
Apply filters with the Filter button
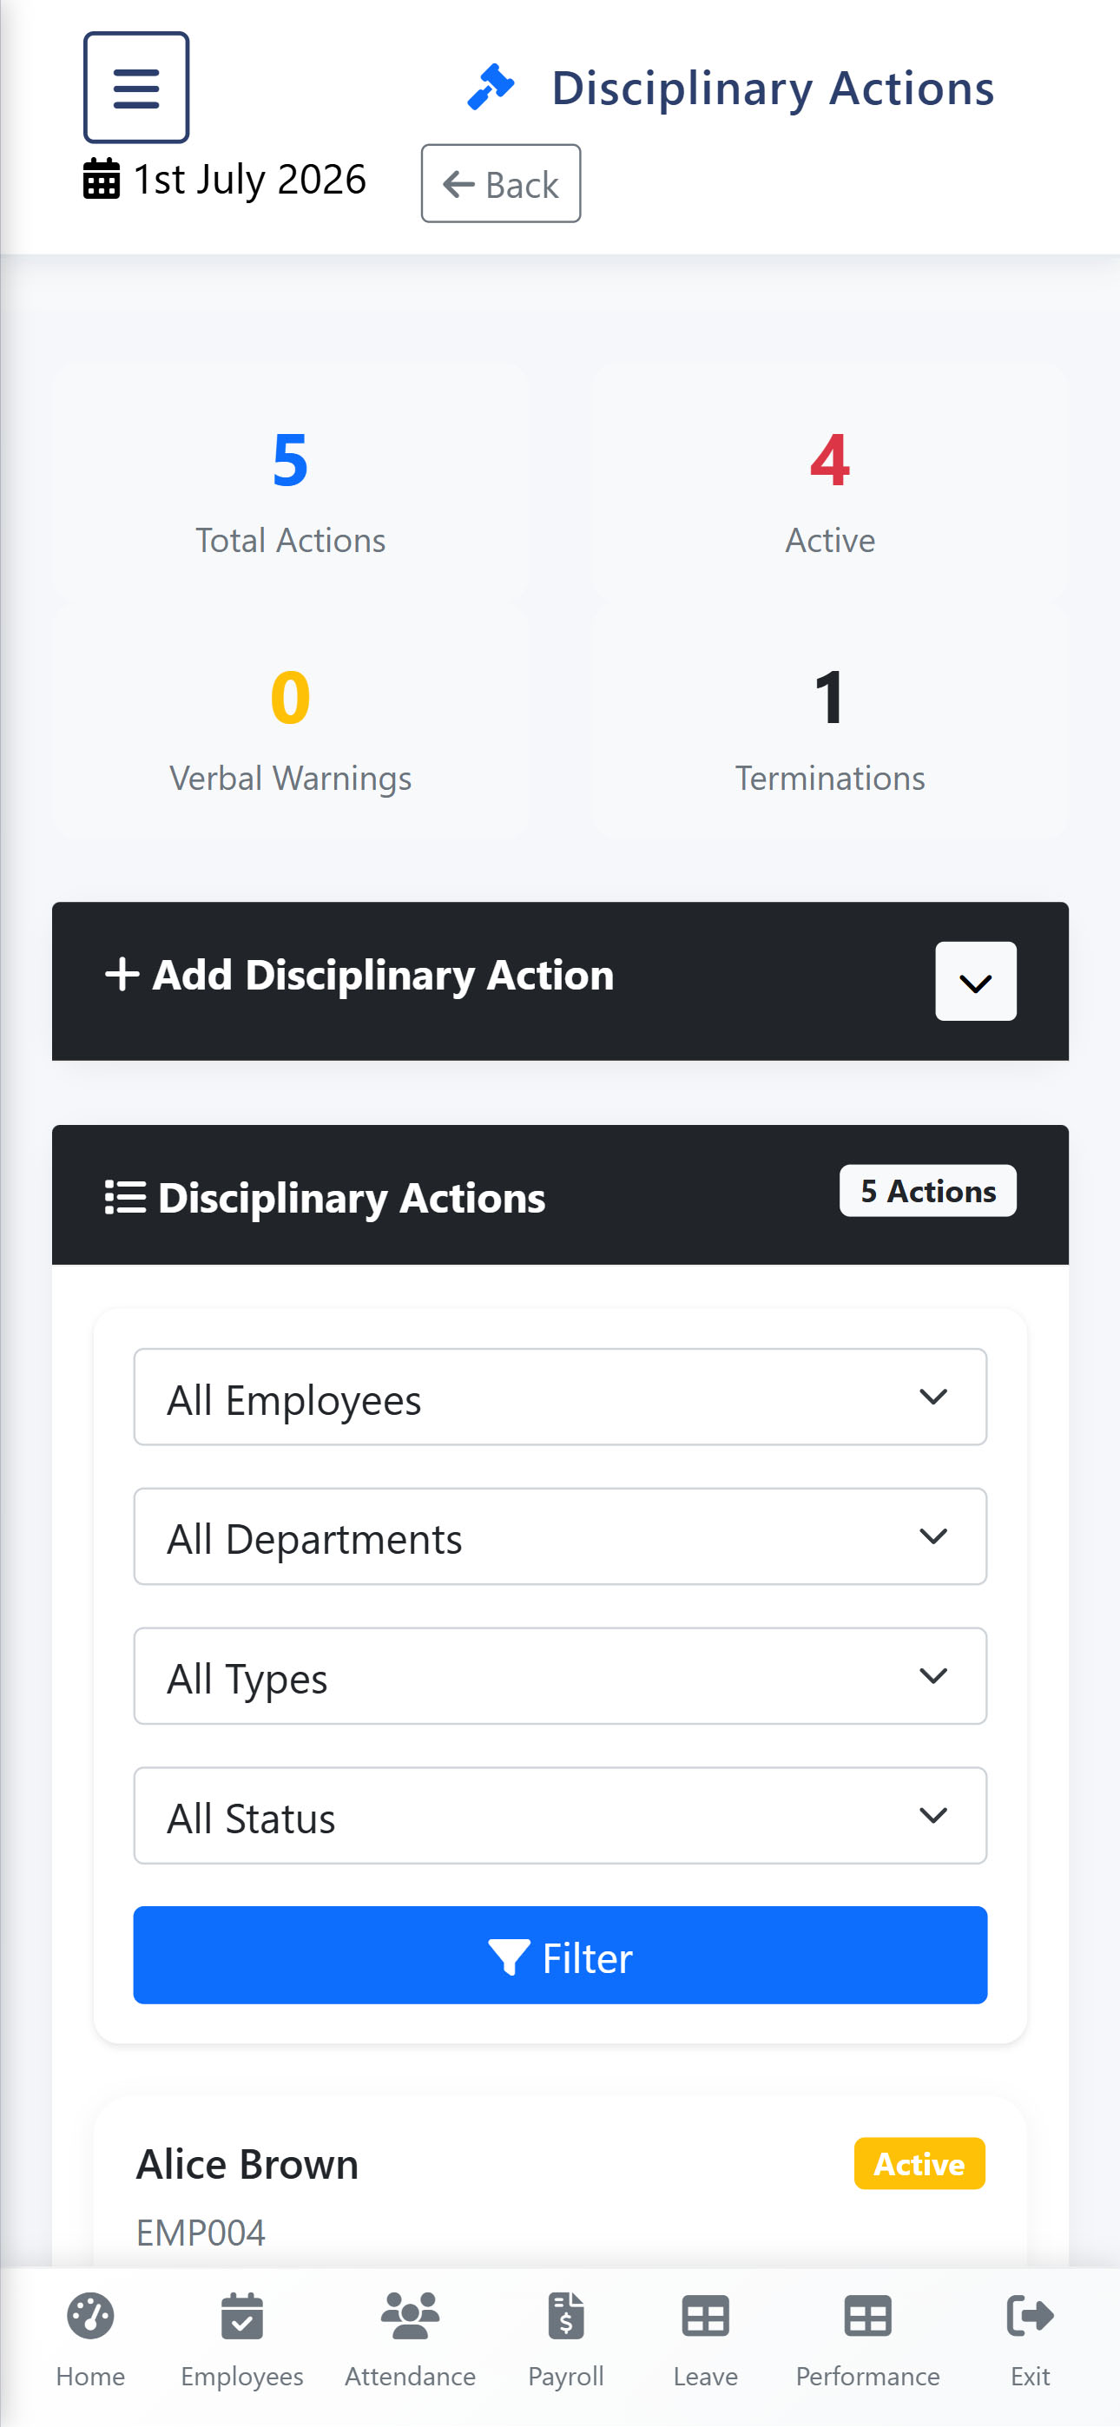click(x=560, y=1955)
